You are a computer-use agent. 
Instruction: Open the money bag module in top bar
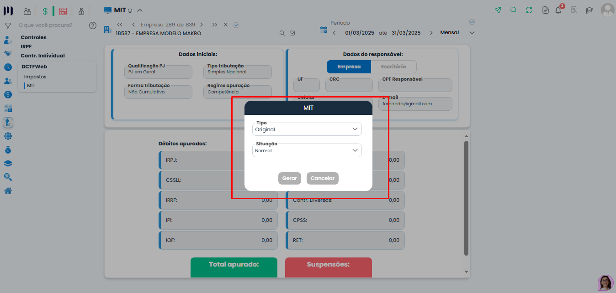pyautogui.click(x=81, y=11)
